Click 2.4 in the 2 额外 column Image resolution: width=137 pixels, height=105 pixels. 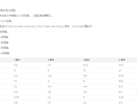[x=50, y=86]
